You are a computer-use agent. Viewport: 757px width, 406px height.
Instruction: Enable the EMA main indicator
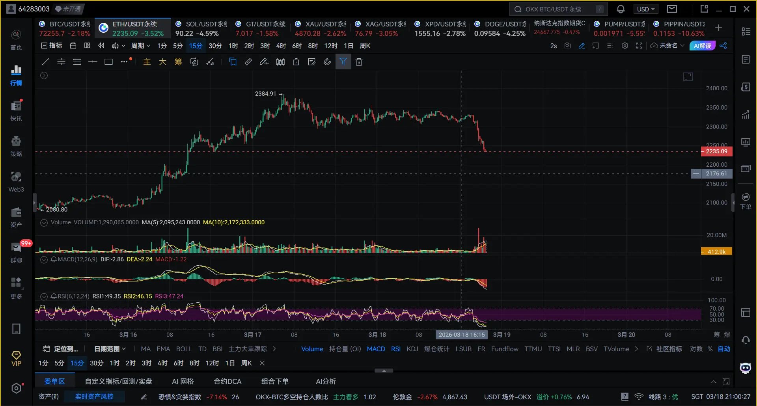click(163, 349)
